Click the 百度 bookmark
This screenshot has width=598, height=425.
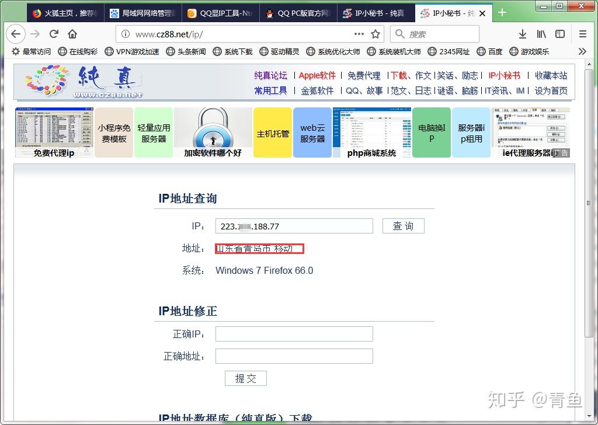click(x=490, y=51)
